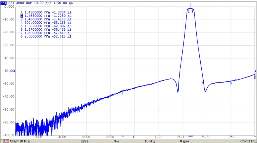The width and height of the screenshot is (257, 143).
Task: Click marker 4 on the trace
Action: click(122, 93)
